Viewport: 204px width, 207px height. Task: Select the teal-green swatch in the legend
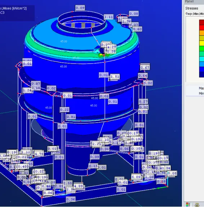[201, 54]
